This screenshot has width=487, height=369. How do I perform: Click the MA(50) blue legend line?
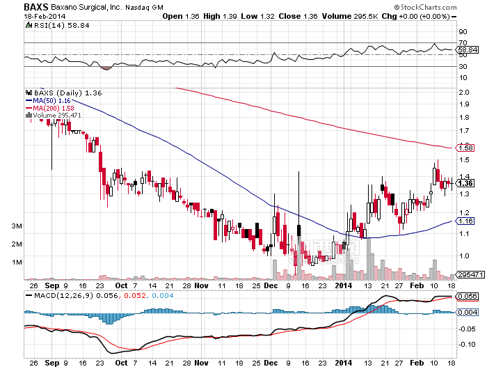29,101
